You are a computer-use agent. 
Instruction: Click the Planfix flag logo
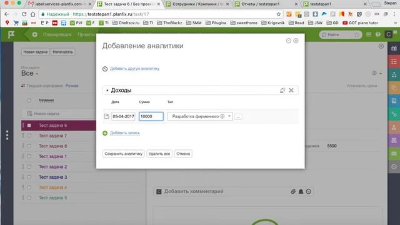(x=11, y=34)
